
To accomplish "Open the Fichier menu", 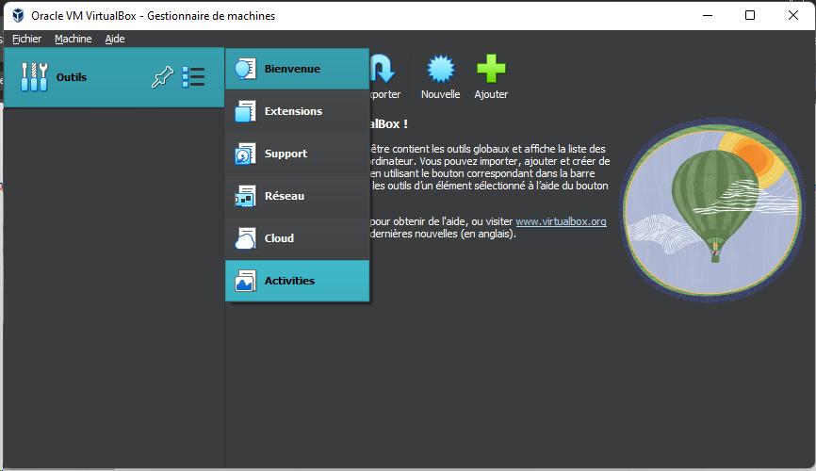I will [26, 39].
